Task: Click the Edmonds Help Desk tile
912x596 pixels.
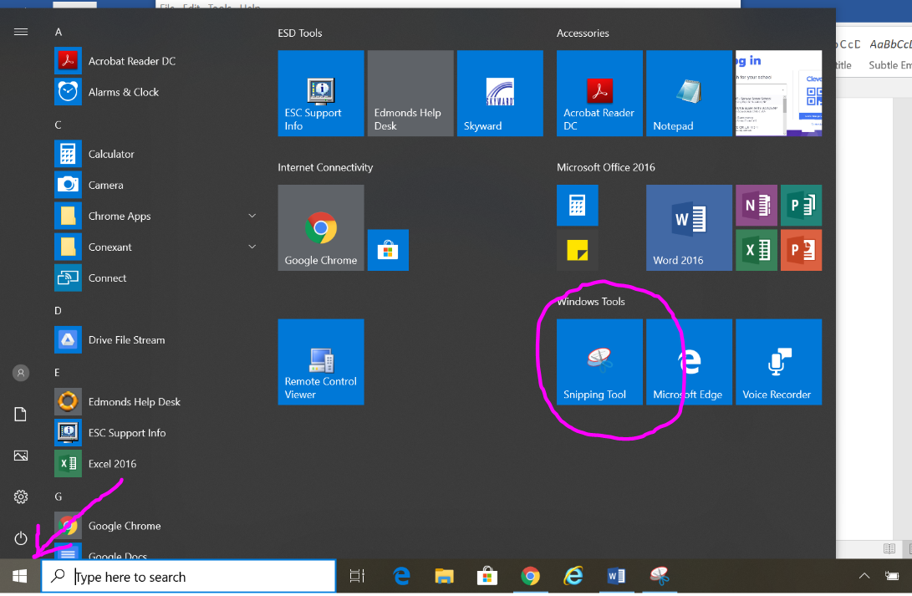Action: tap(410, 93)
